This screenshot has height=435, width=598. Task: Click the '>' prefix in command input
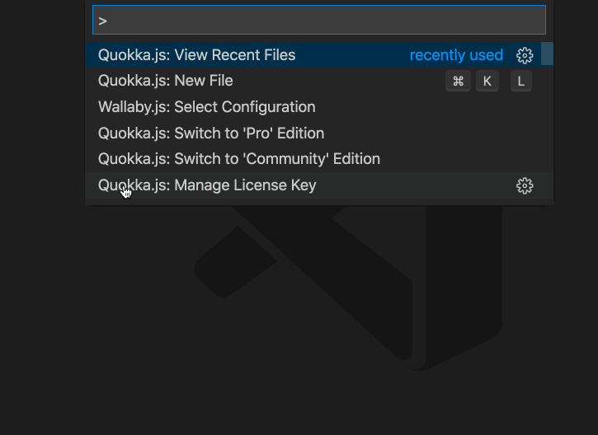[x=102, y=21]
